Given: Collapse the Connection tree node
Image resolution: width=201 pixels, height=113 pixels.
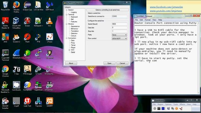Looking at the screenshot, I should pyautogui.click(x=67, y=38).
